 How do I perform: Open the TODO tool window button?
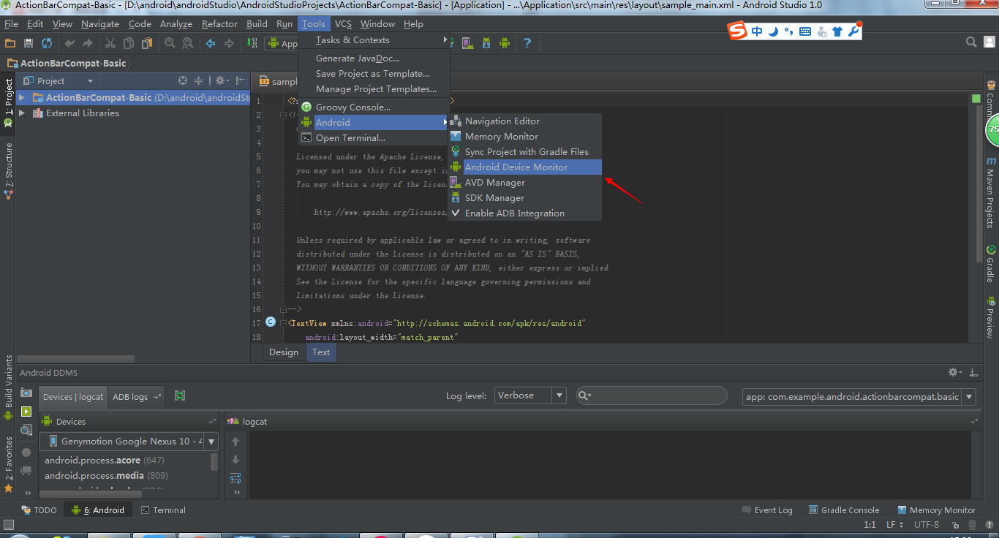[39, 510]
